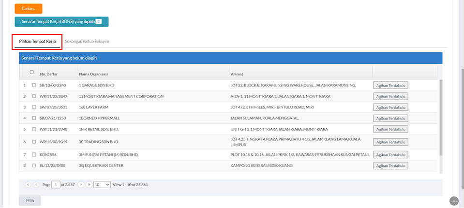Click registration number SB/10/00/2240
This screenshot has height=208, width=464.
click(53, 85)
